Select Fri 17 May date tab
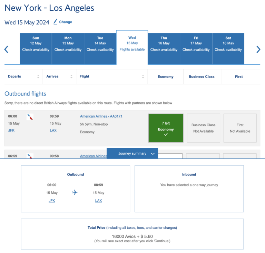265x253 pixels. [x=196, y=49]
